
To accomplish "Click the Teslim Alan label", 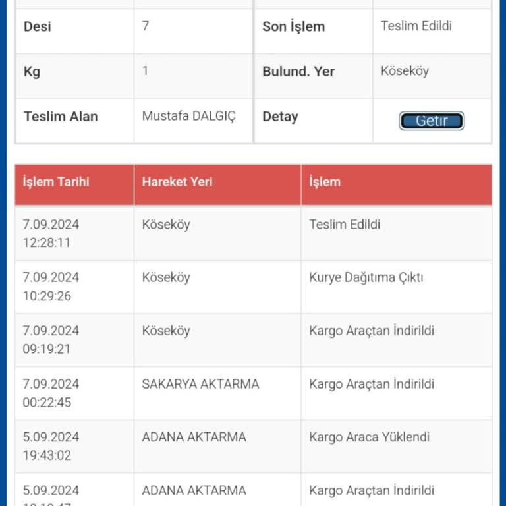I will (x=61, y=117).
